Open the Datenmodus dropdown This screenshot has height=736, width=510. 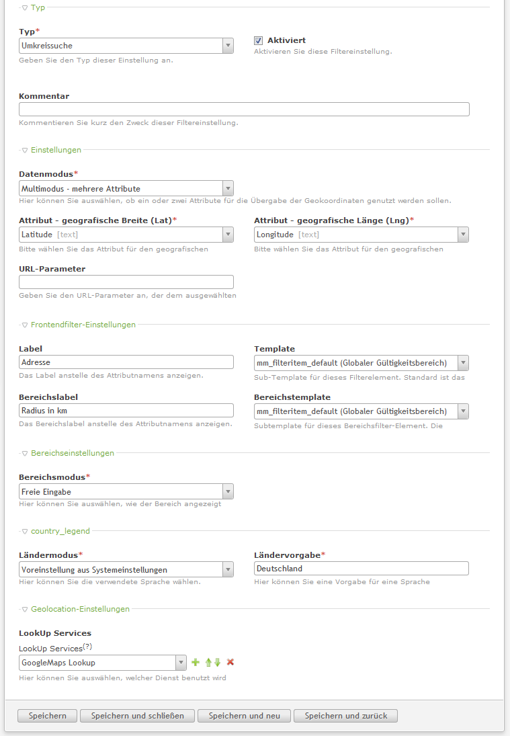[x=126, y=188]
